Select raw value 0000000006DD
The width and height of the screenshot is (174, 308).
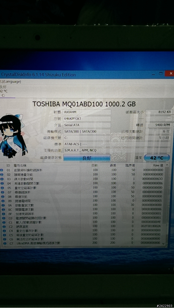[x=153, y=179]
